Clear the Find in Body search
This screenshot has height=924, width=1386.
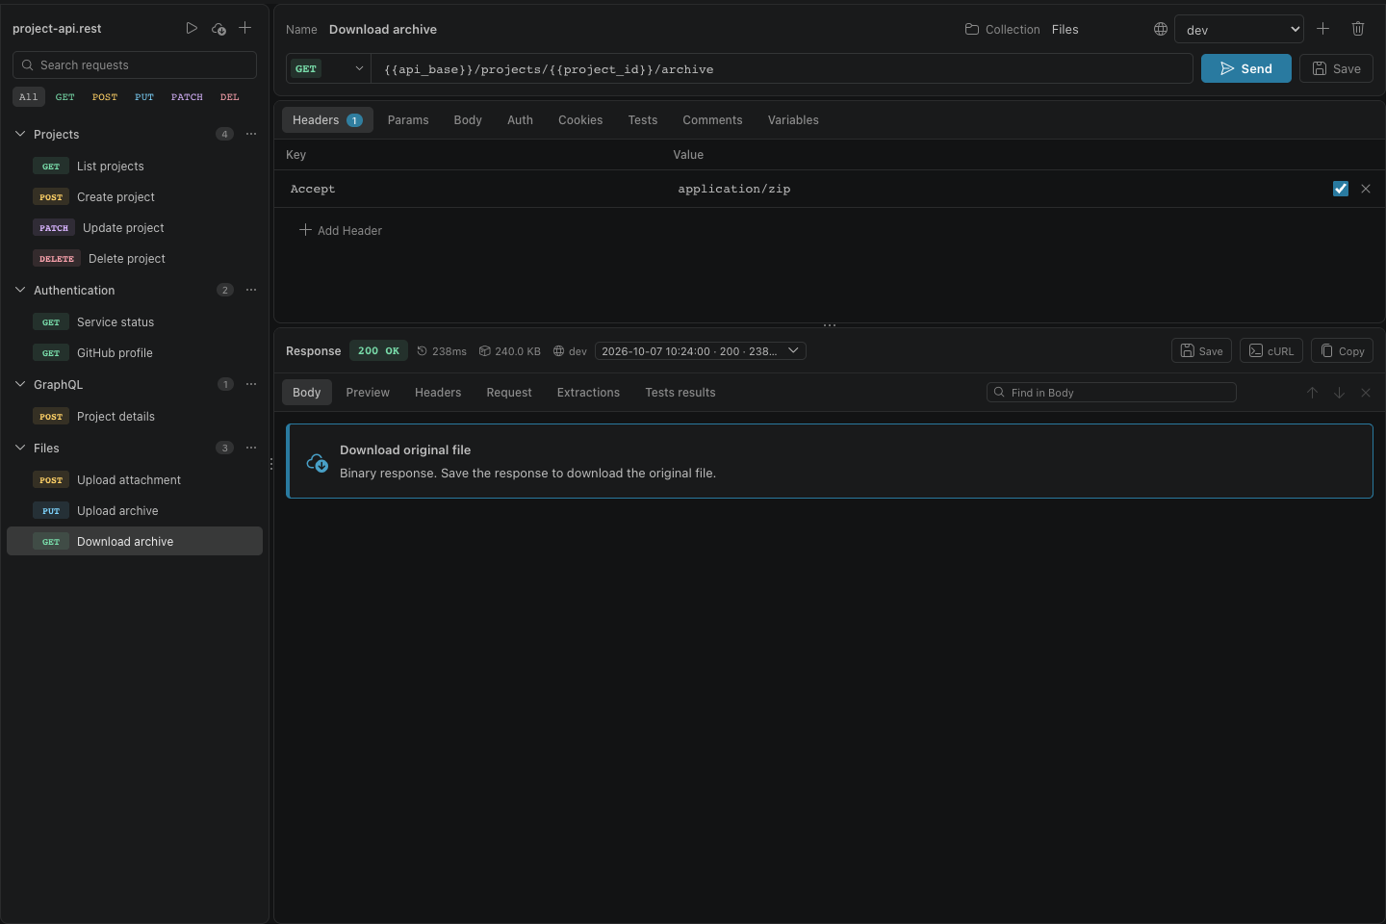1366,393
